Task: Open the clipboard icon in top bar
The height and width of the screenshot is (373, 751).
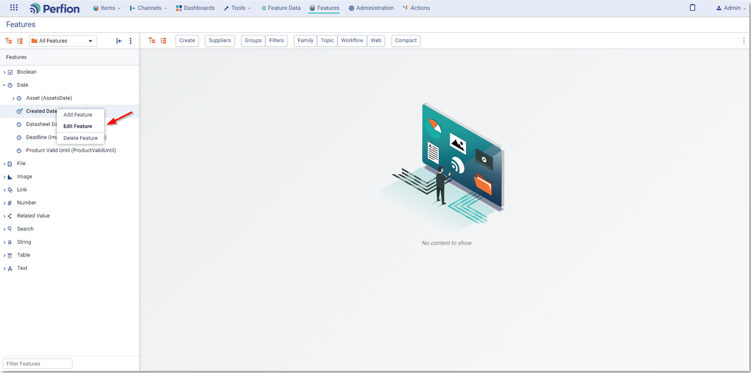Action: [x=692, y=8]
